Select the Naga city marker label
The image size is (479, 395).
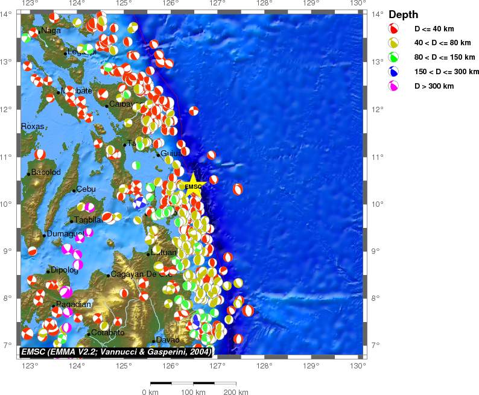(50, 30)
